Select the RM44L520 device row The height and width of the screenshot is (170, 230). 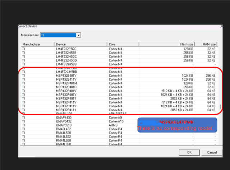(x=119, y=133)
